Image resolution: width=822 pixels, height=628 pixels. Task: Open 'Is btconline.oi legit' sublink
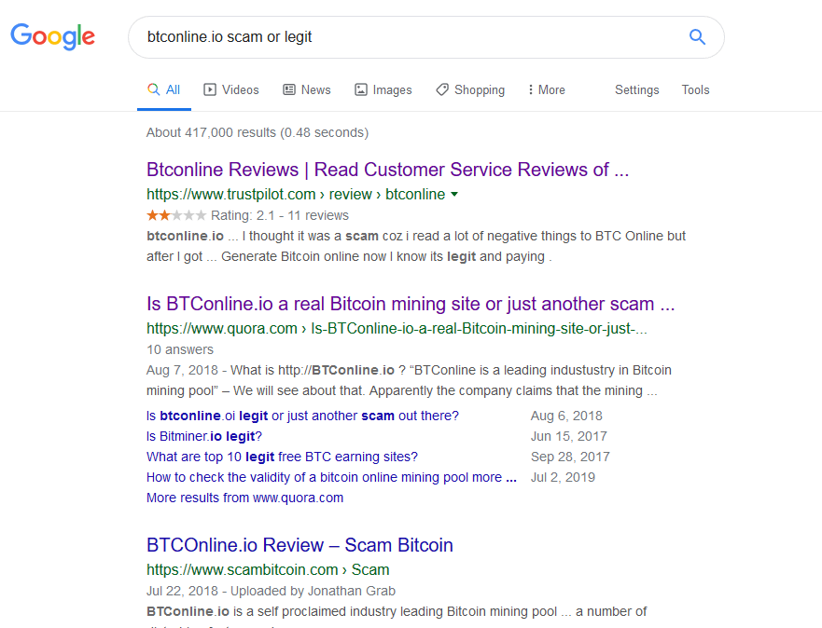(x=302, y=416)
